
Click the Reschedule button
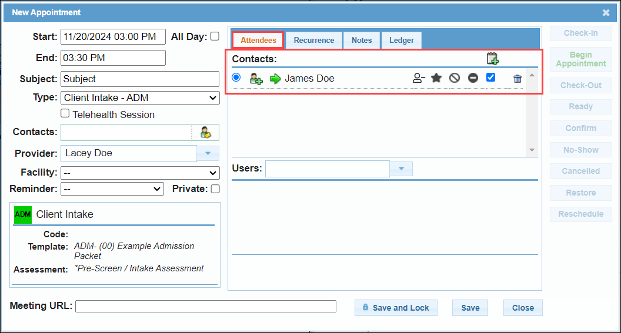(x=580, y=214)
